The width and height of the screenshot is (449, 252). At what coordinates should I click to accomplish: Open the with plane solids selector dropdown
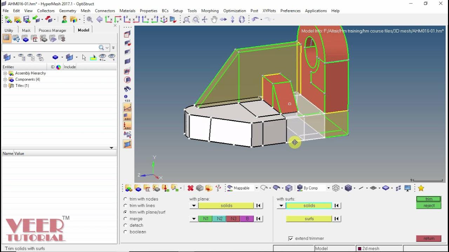(194, 206)
